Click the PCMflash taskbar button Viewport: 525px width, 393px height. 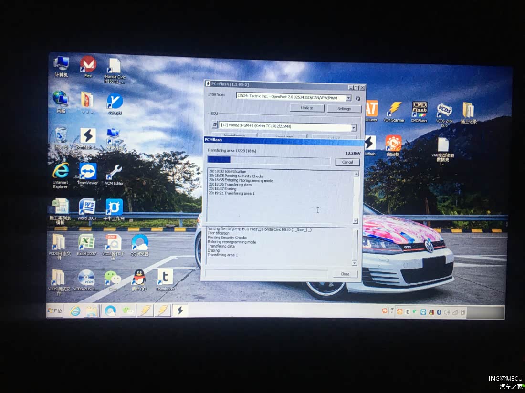click(x=179, y=310)
